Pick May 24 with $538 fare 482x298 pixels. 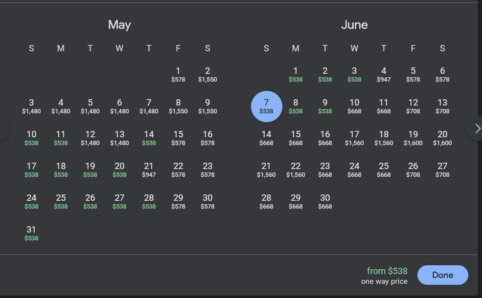(x=31, y=201)
